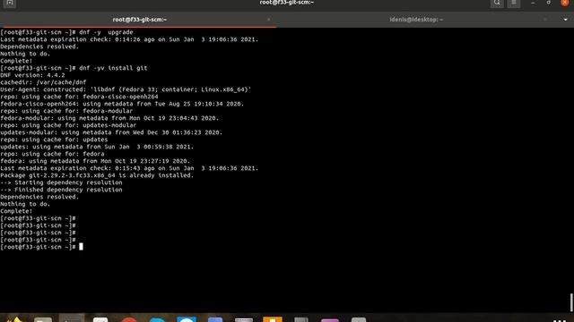The height and width of the screenshot is (322, 574).
Task: Click the last prompt line with the cursor
Action: click(x=41, y=247)
